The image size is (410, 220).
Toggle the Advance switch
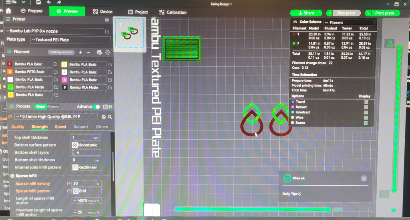pos(97,106)
